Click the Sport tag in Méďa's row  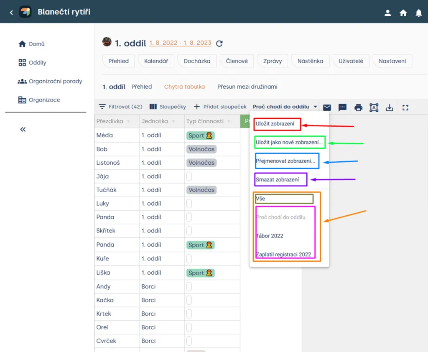[200, 135]
